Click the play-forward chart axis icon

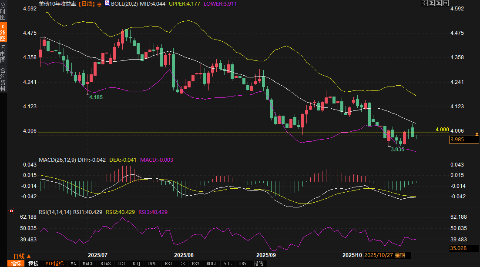pos(439,3)
